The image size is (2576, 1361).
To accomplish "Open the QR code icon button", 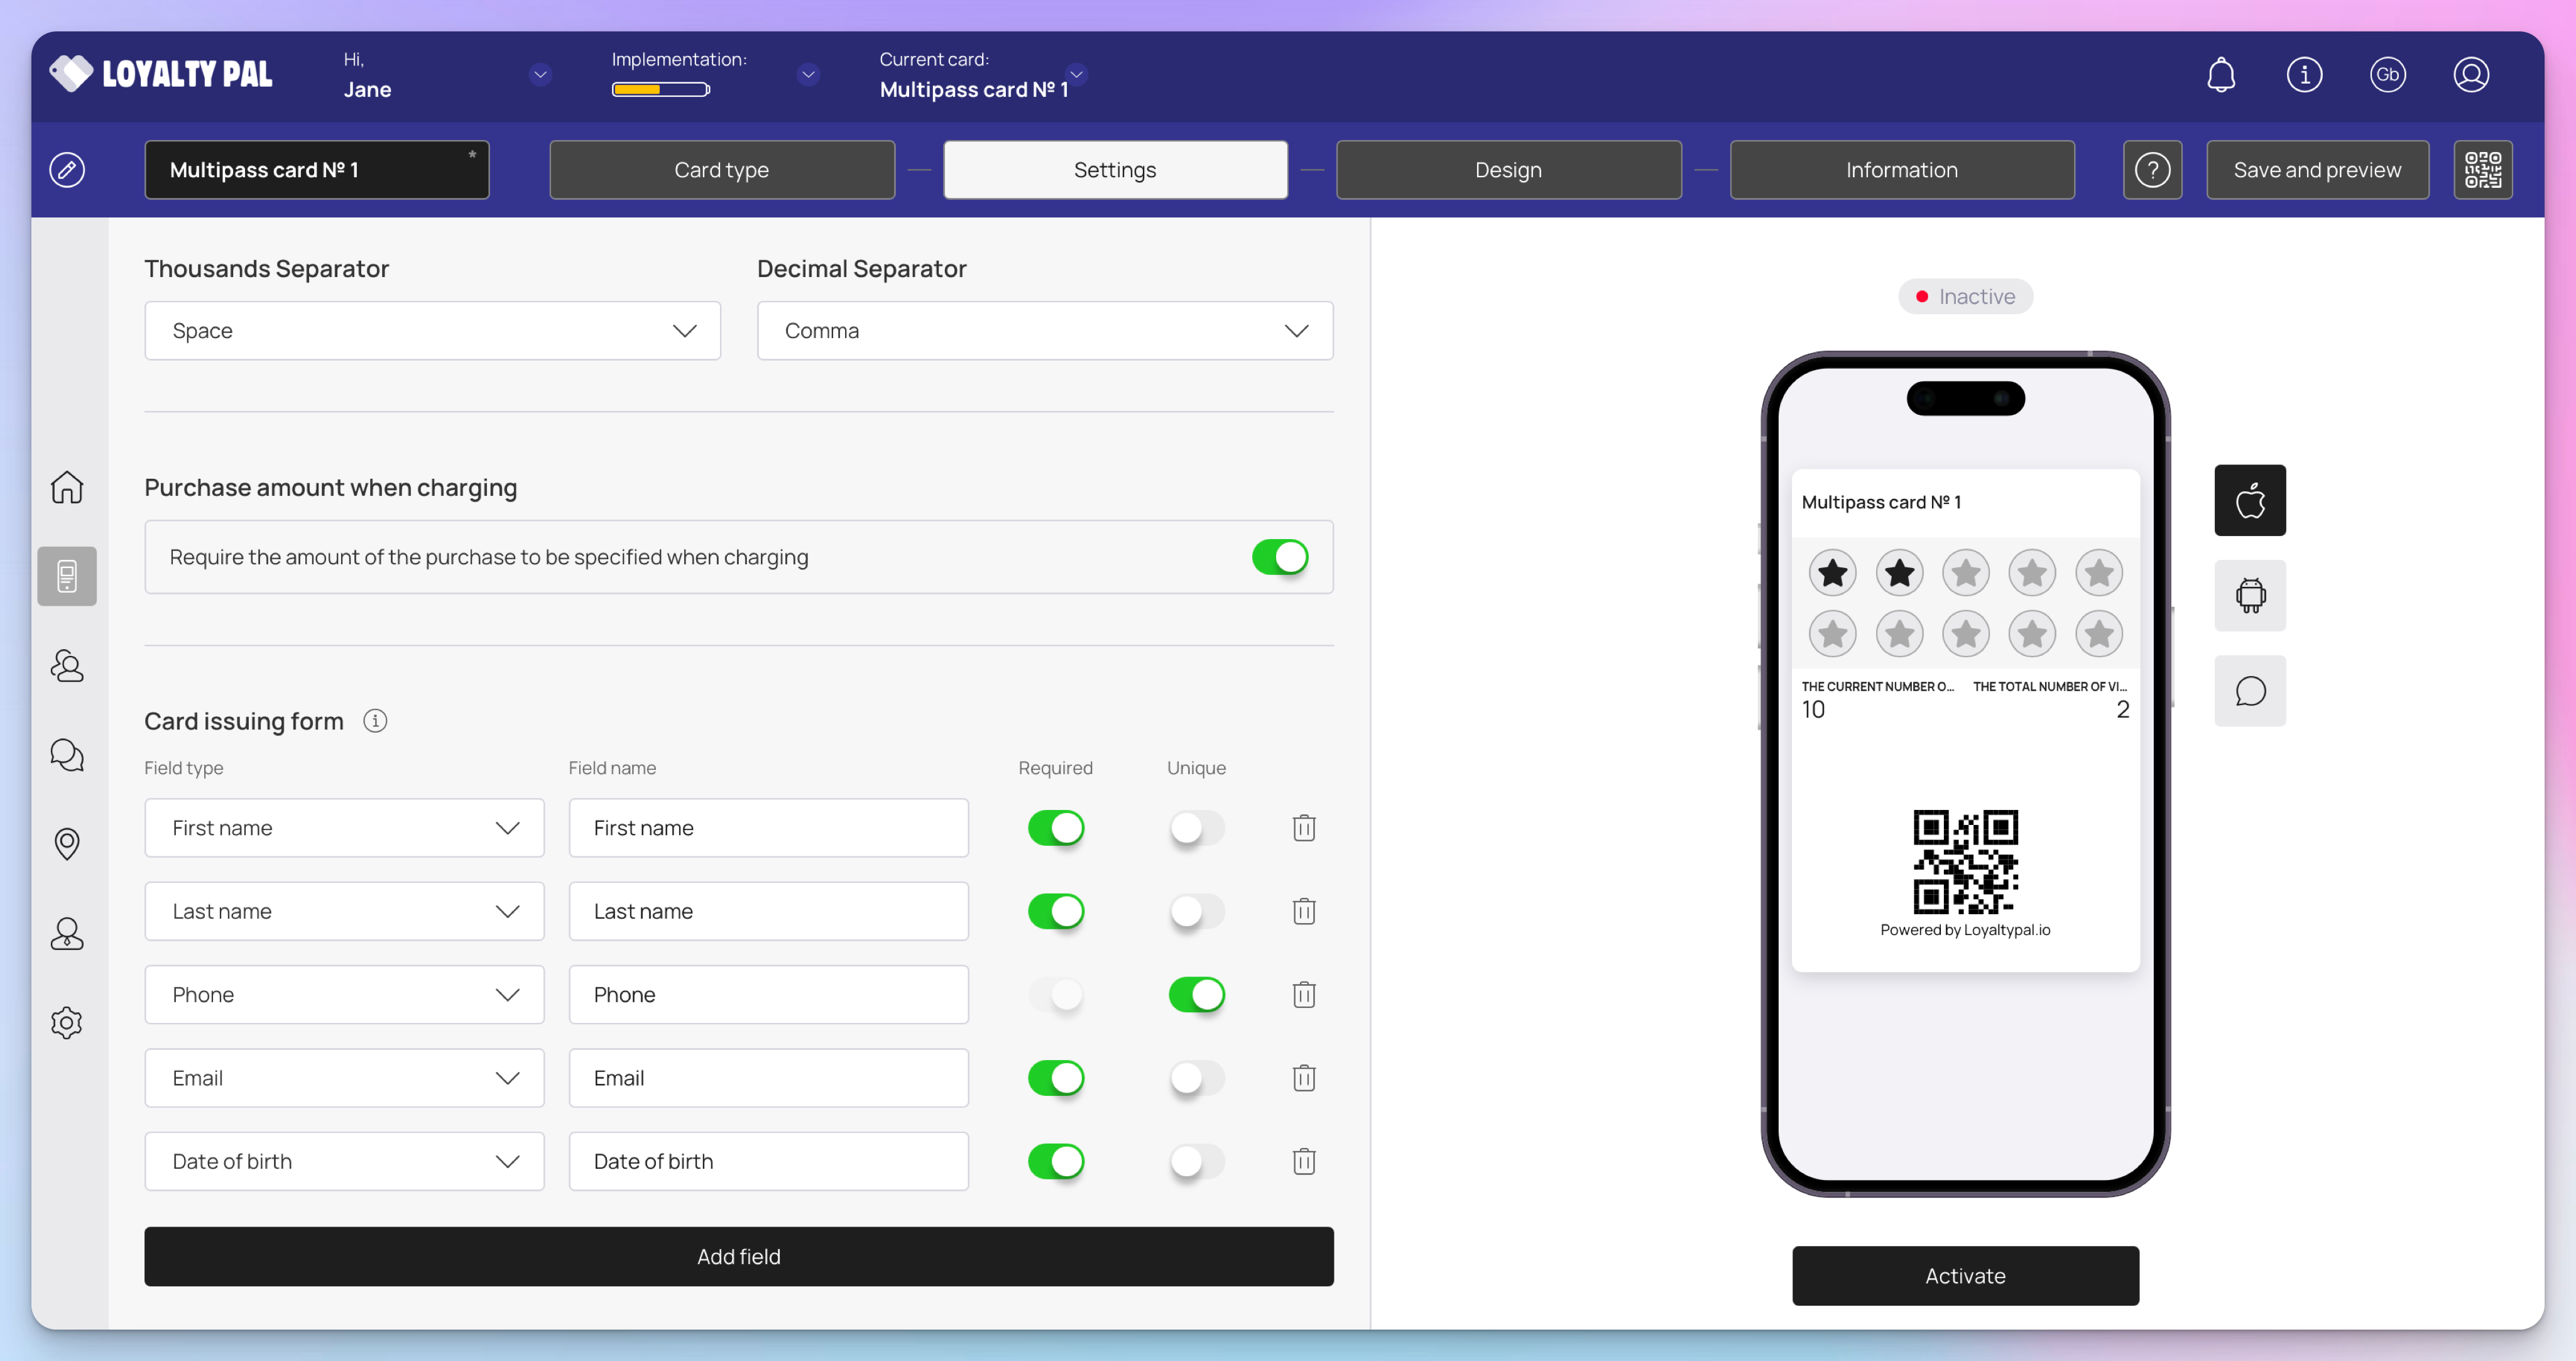I will point(2482,170).
